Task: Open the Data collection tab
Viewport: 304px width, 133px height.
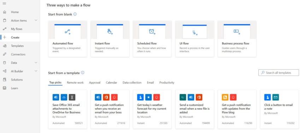Action: 132,82
